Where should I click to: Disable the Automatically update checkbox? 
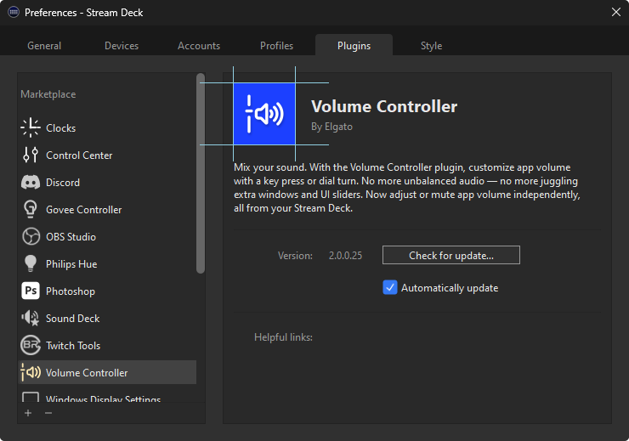(x=390, y=287)
